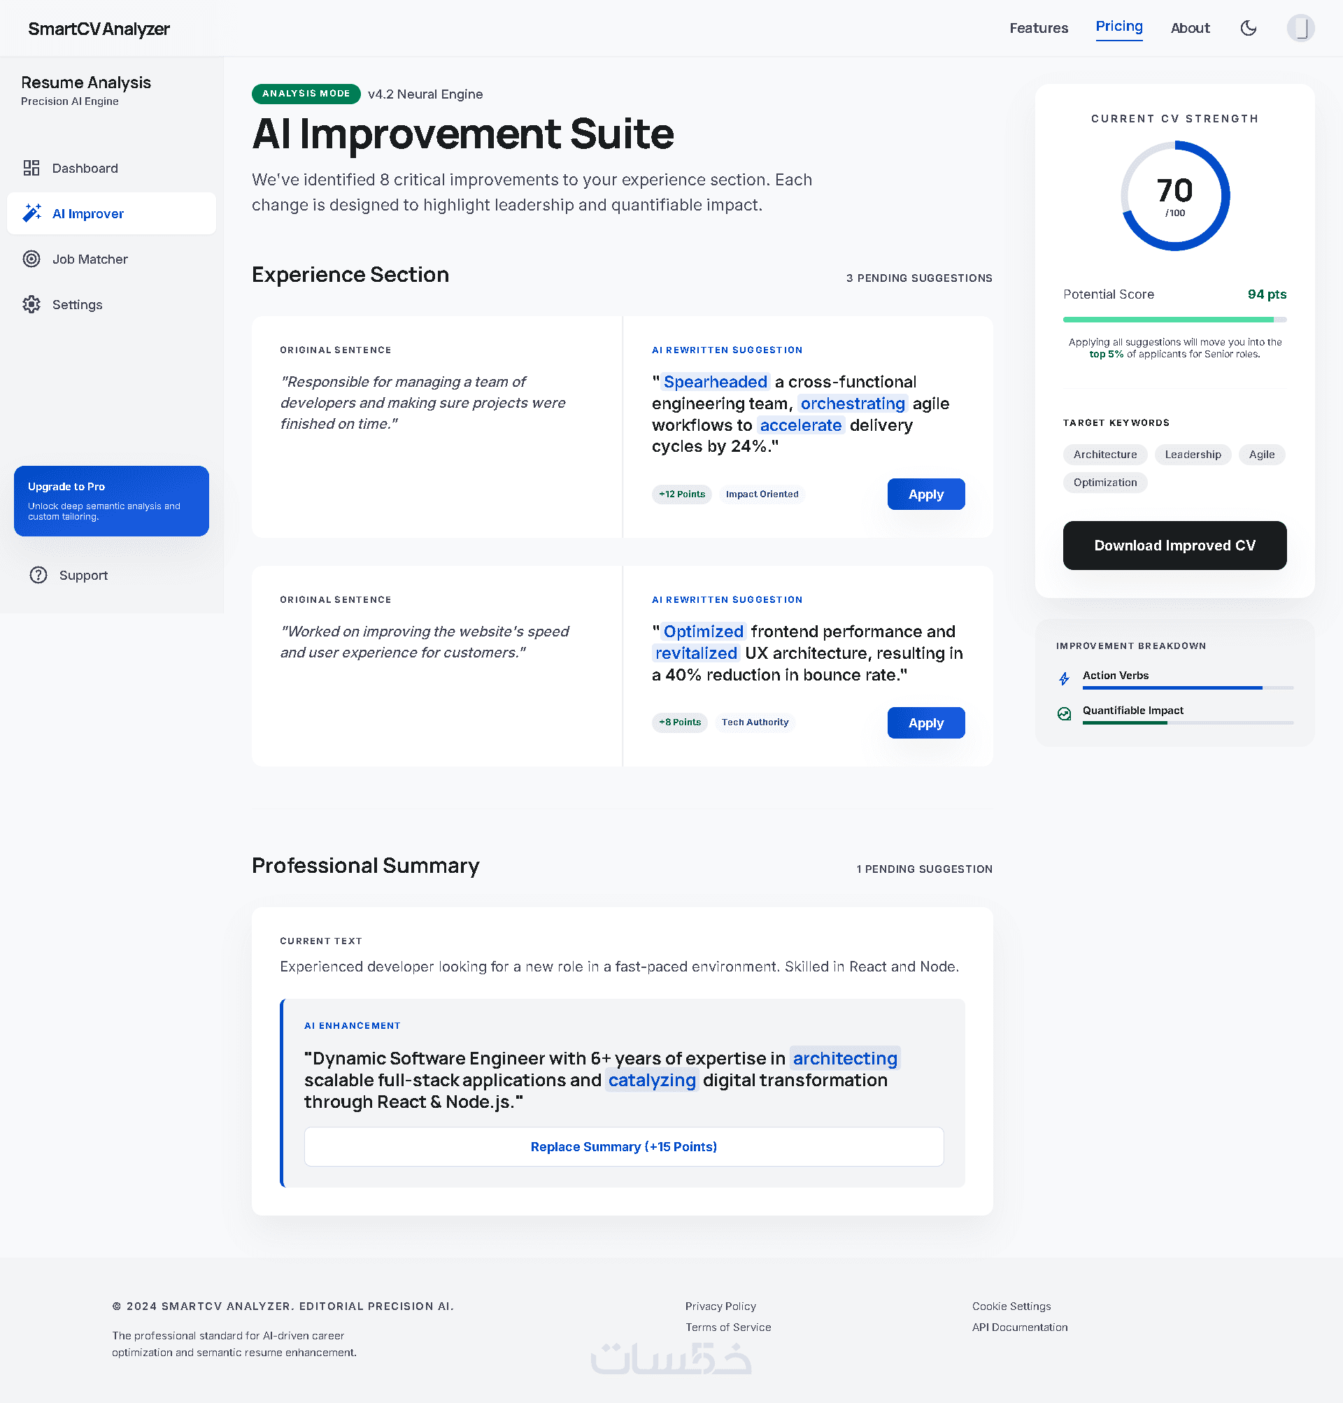Download the Improved CV
The width and height of the screenshot is (1343, 1403).
[1174, 546]
